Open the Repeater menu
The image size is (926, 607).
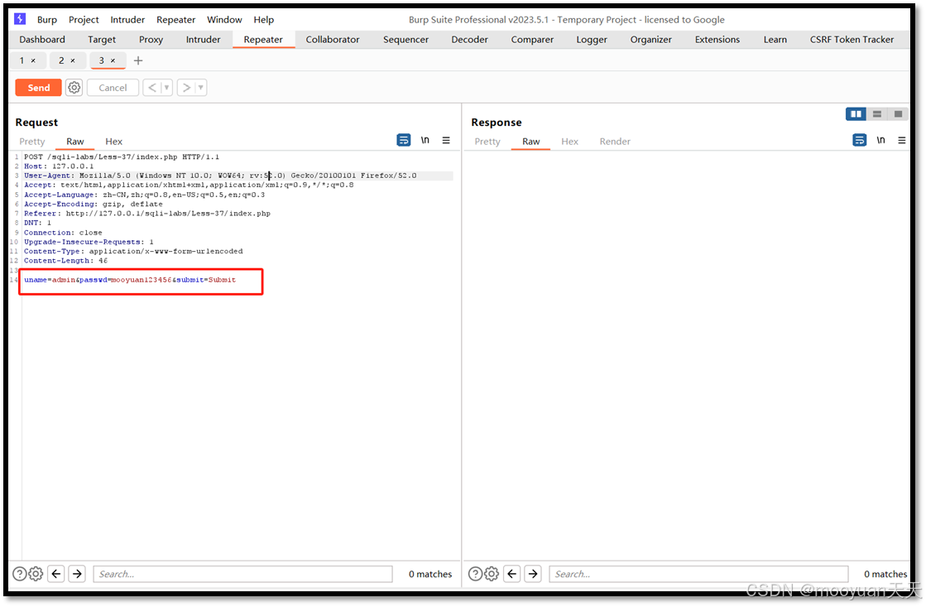click(x=176, y=20)
